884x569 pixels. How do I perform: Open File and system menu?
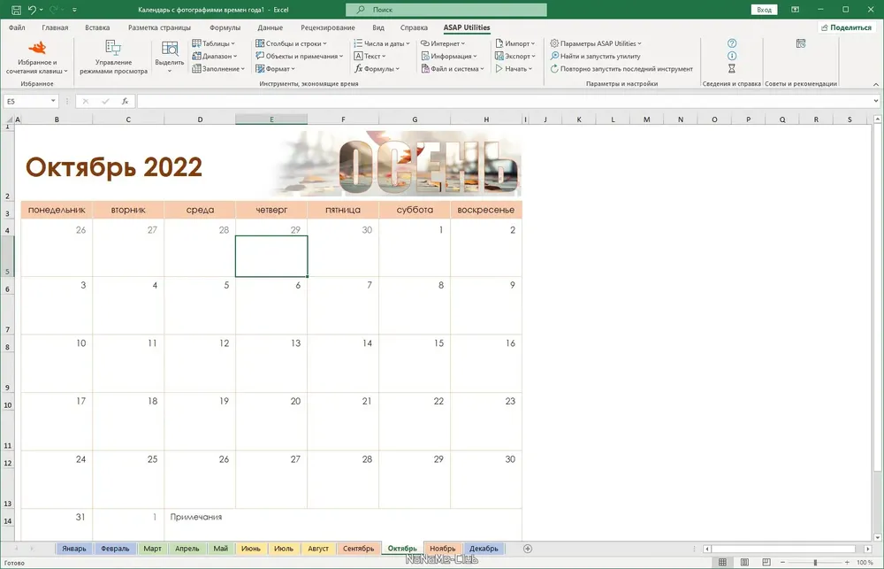click(452, 69)
